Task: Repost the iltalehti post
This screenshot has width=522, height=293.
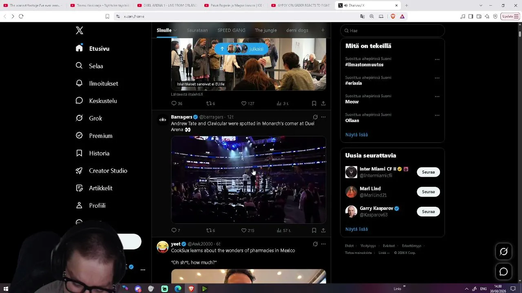Action: 210,103
